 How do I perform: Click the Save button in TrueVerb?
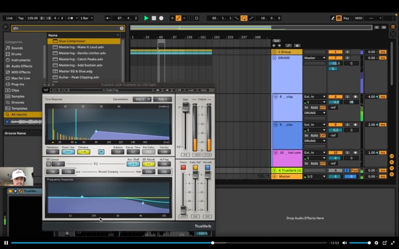203,90
